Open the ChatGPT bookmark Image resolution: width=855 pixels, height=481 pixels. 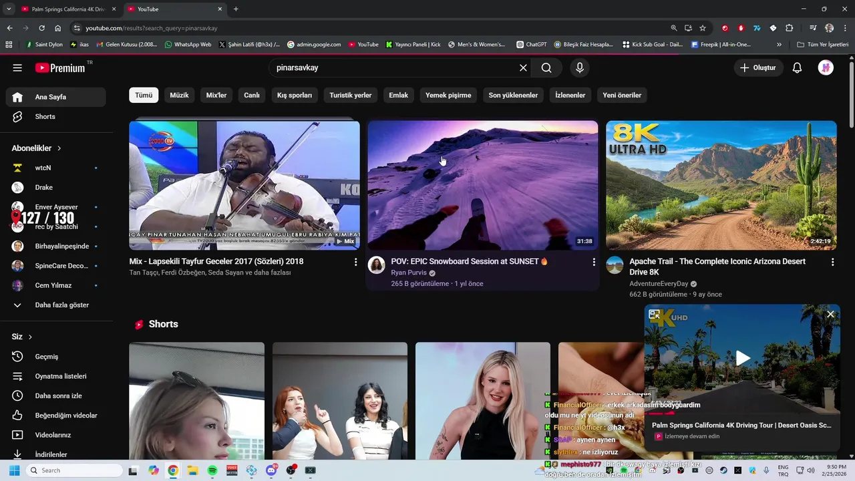(532, 45)
